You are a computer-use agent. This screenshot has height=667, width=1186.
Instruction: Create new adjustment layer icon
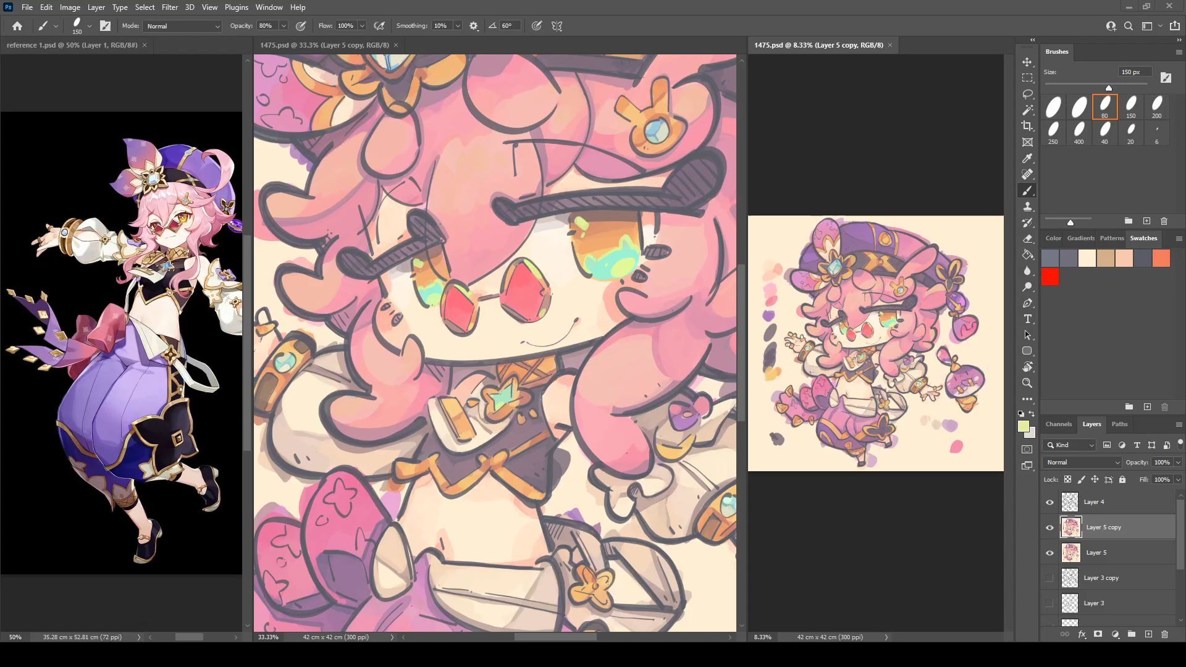[1115, 634]
